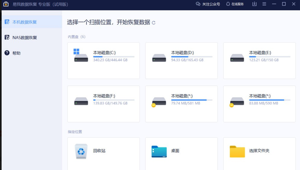Open the 帮助 help section
The width and height of the screenshot is (300, 170).
pyautogui.click(x=16, y=53)
